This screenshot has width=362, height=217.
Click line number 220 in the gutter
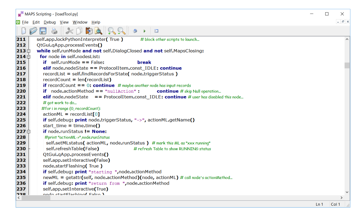click(x=21, y=91)
